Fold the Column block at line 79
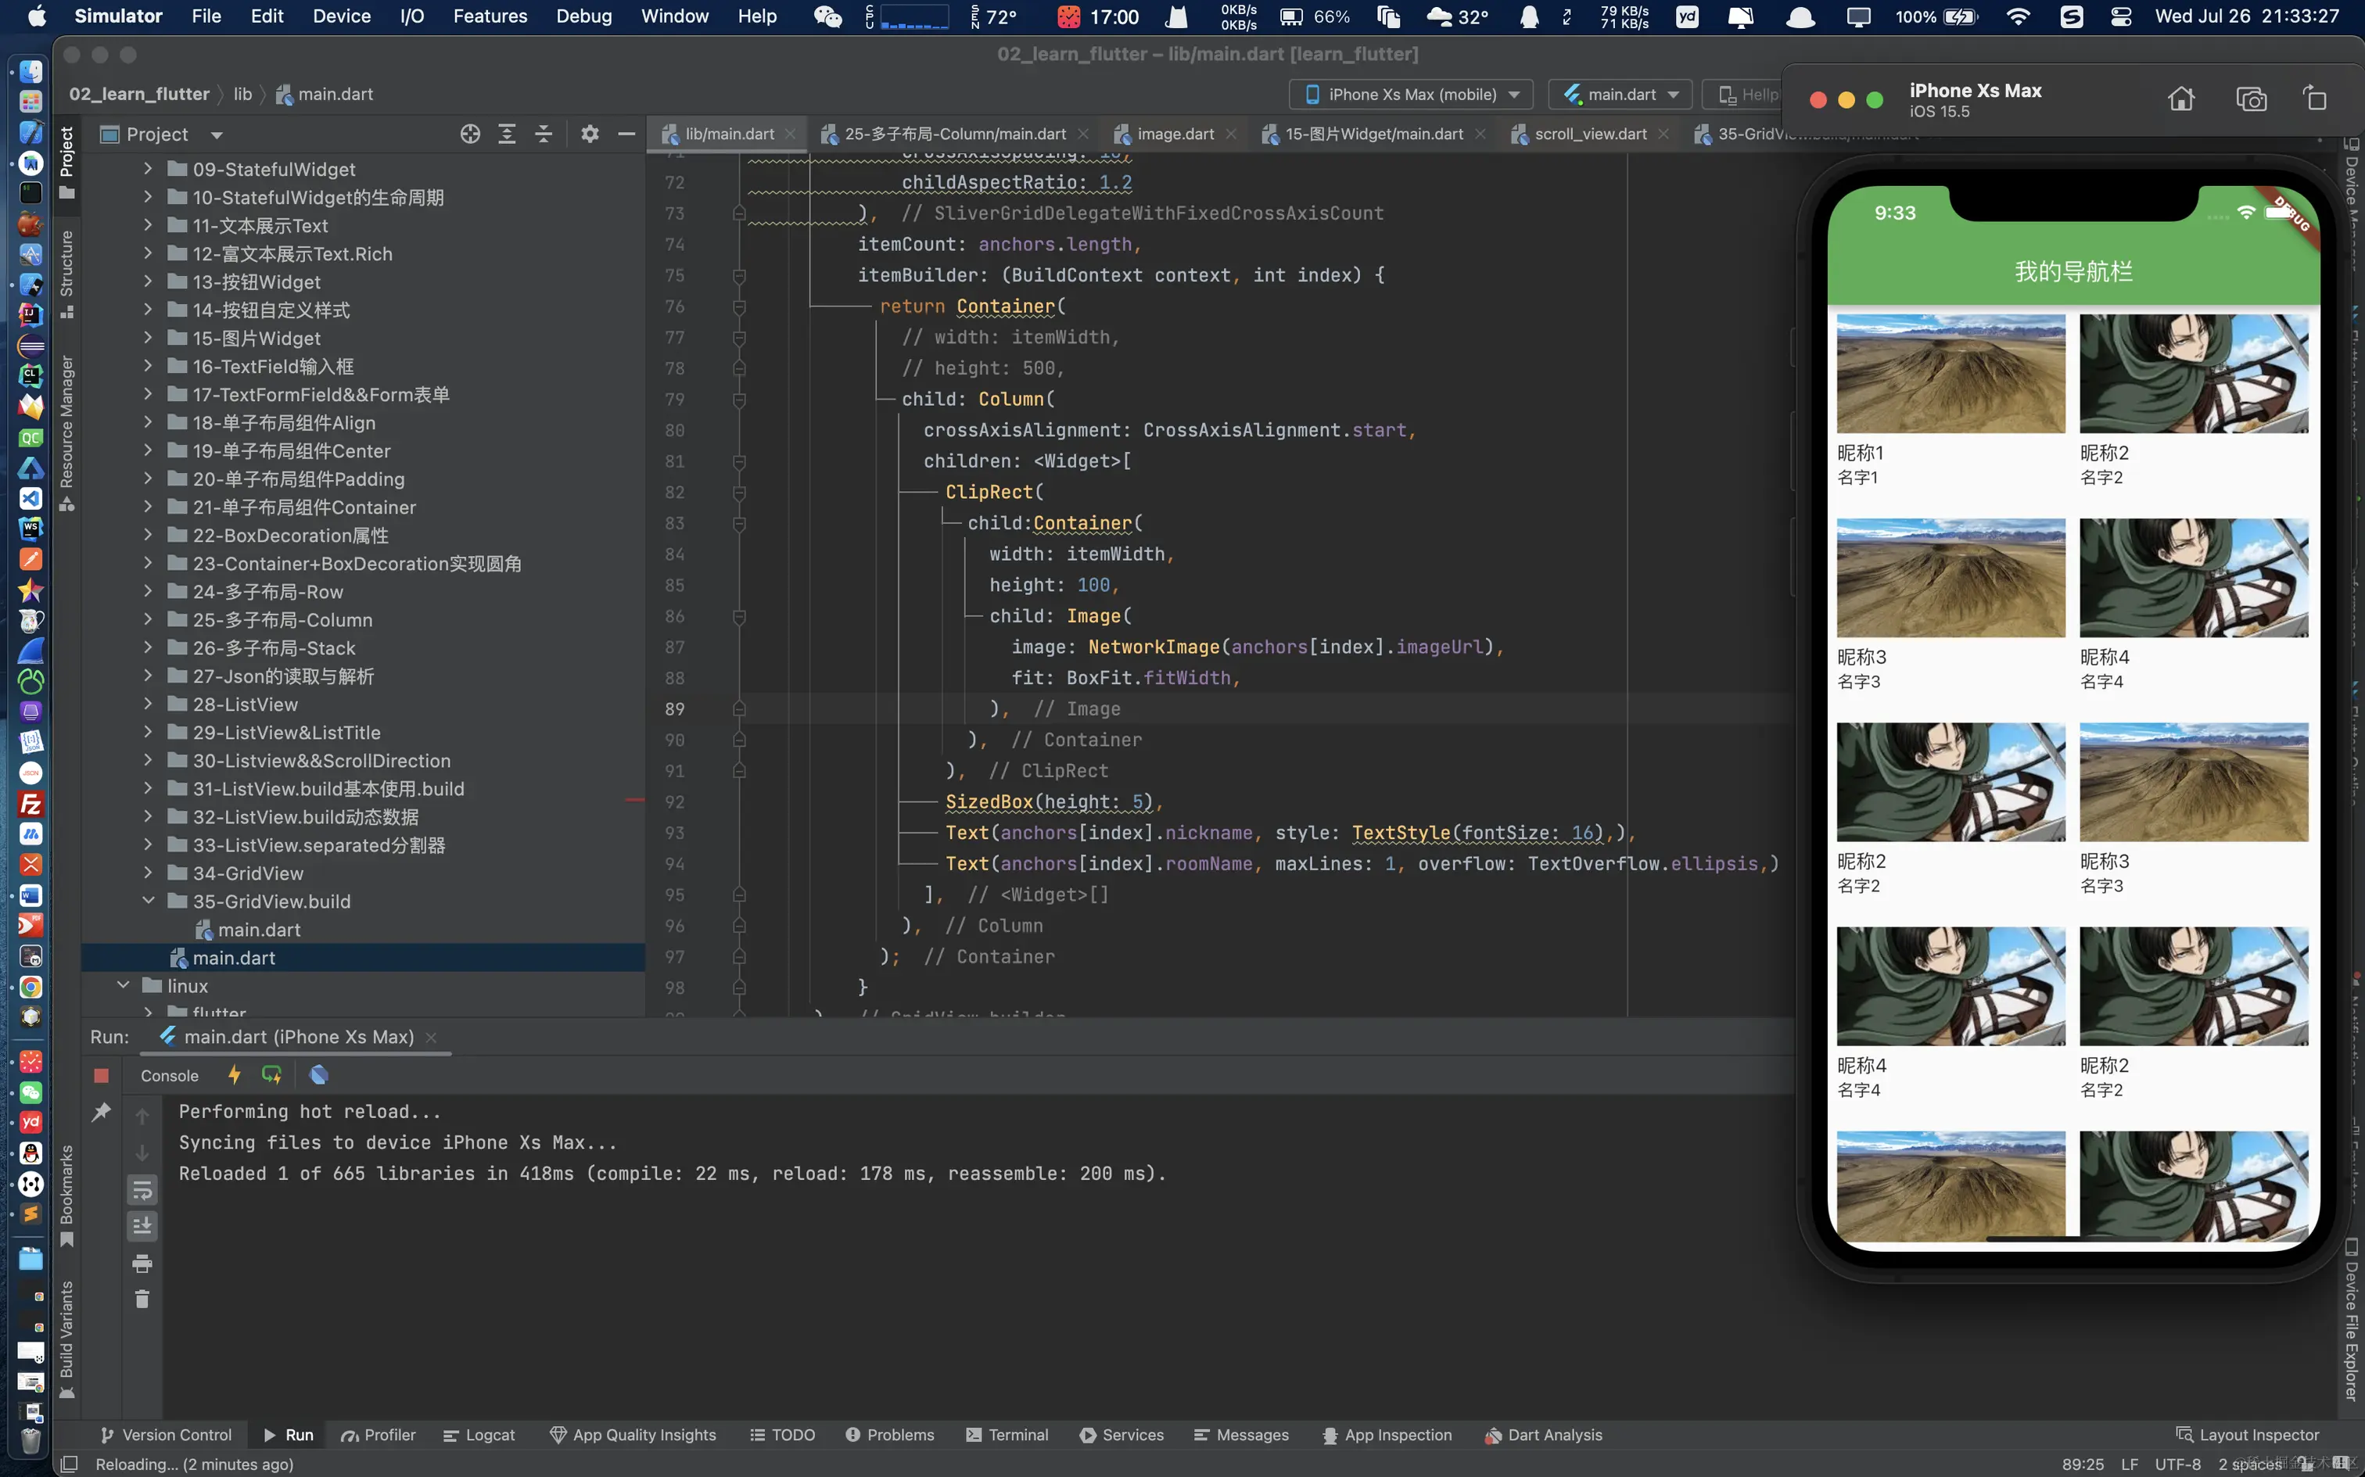This screenshot has height=1477, width=2365. tap(740, 400)
